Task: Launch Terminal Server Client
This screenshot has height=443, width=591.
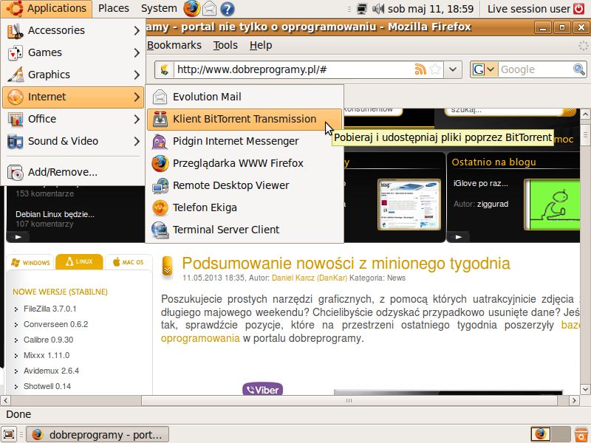Action: pos(245,230)
